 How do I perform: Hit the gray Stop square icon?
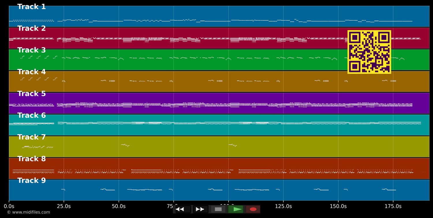coord(218,209)
